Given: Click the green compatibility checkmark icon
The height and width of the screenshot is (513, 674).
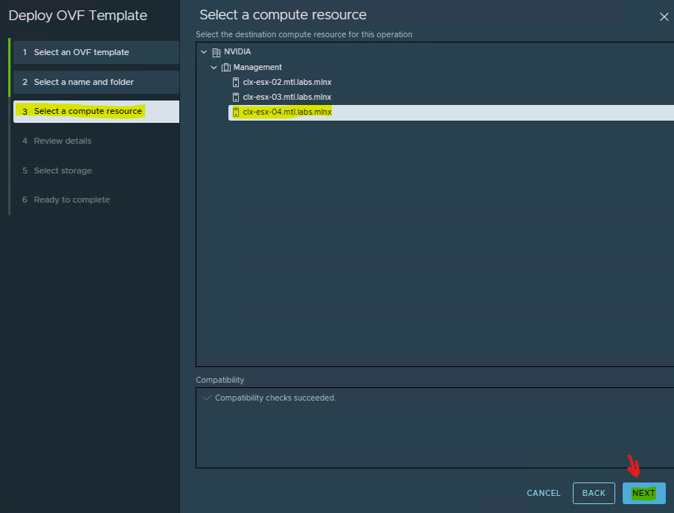Looking at the screenshot, I should [208, 398].
